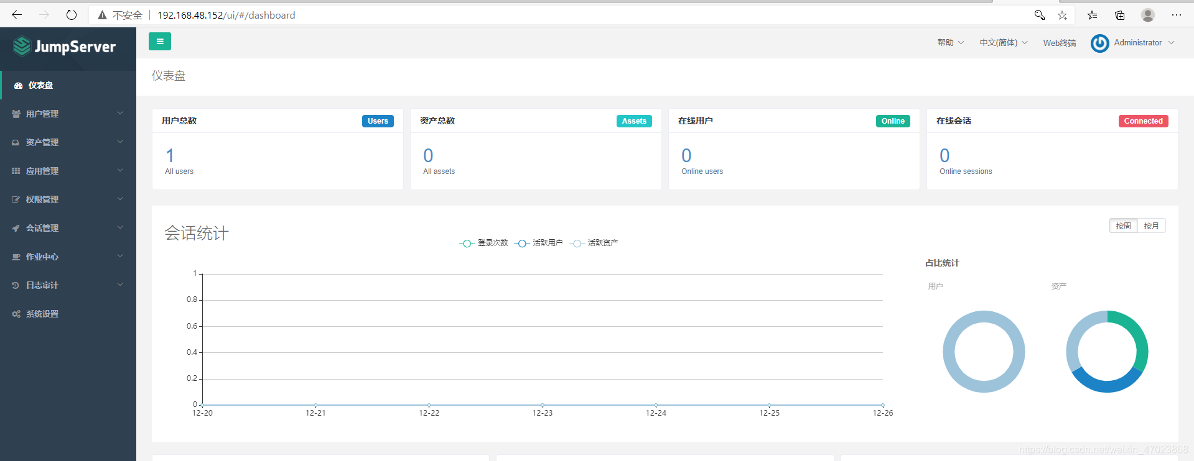Expand the 作业中心 chevron
This screenshot has width=1194, height=461.
[120, 256]
